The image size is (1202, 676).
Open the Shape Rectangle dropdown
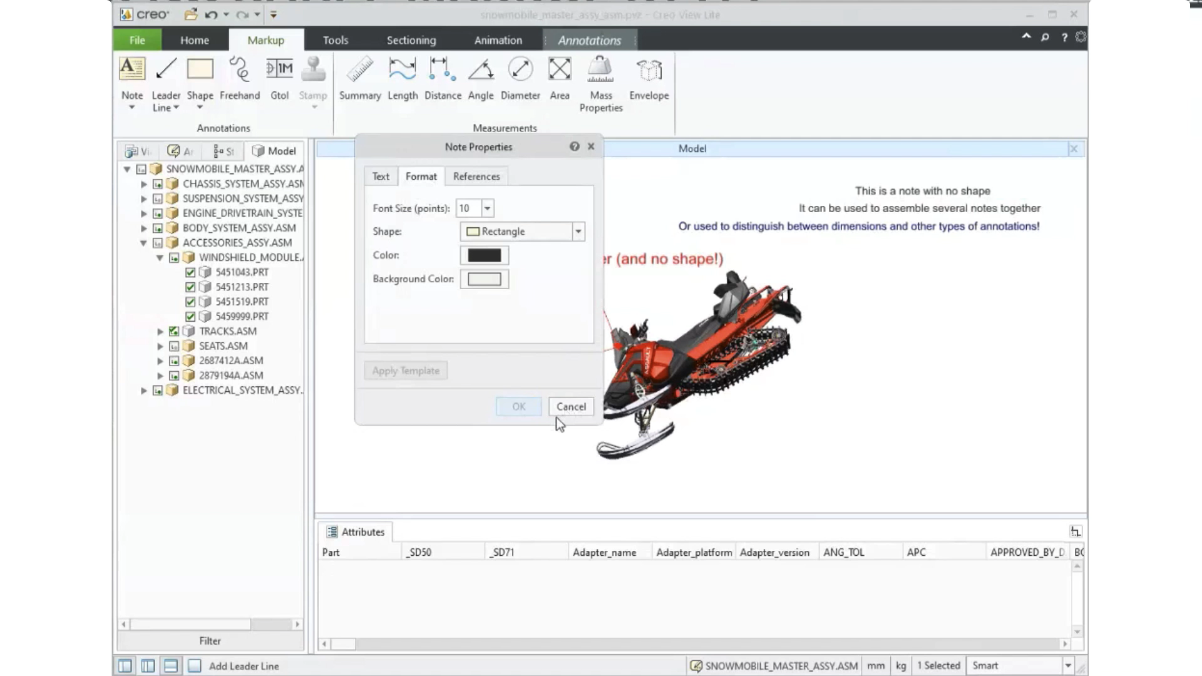(x=578, y=232)
